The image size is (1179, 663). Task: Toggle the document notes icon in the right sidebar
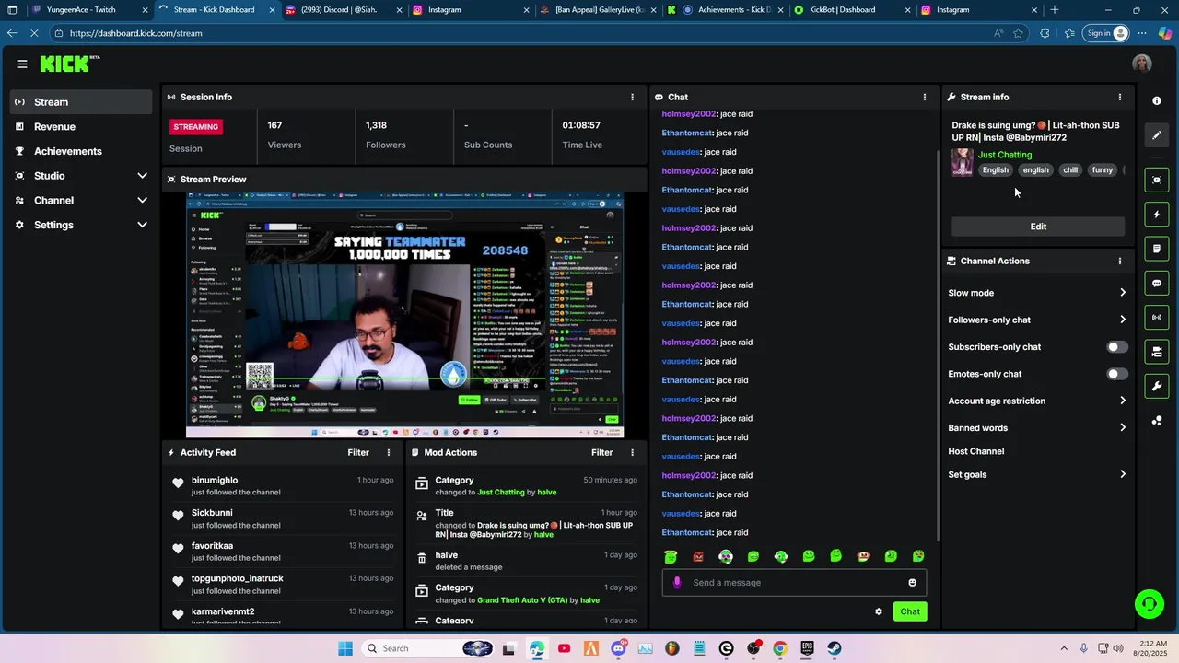pos(1157,249)
